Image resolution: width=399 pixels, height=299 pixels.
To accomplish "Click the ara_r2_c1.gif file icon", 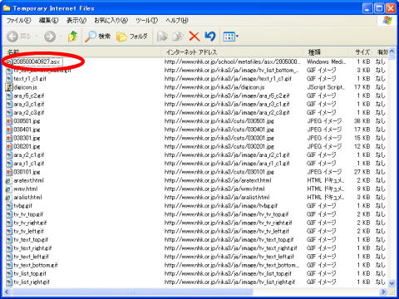I will 9,155.
